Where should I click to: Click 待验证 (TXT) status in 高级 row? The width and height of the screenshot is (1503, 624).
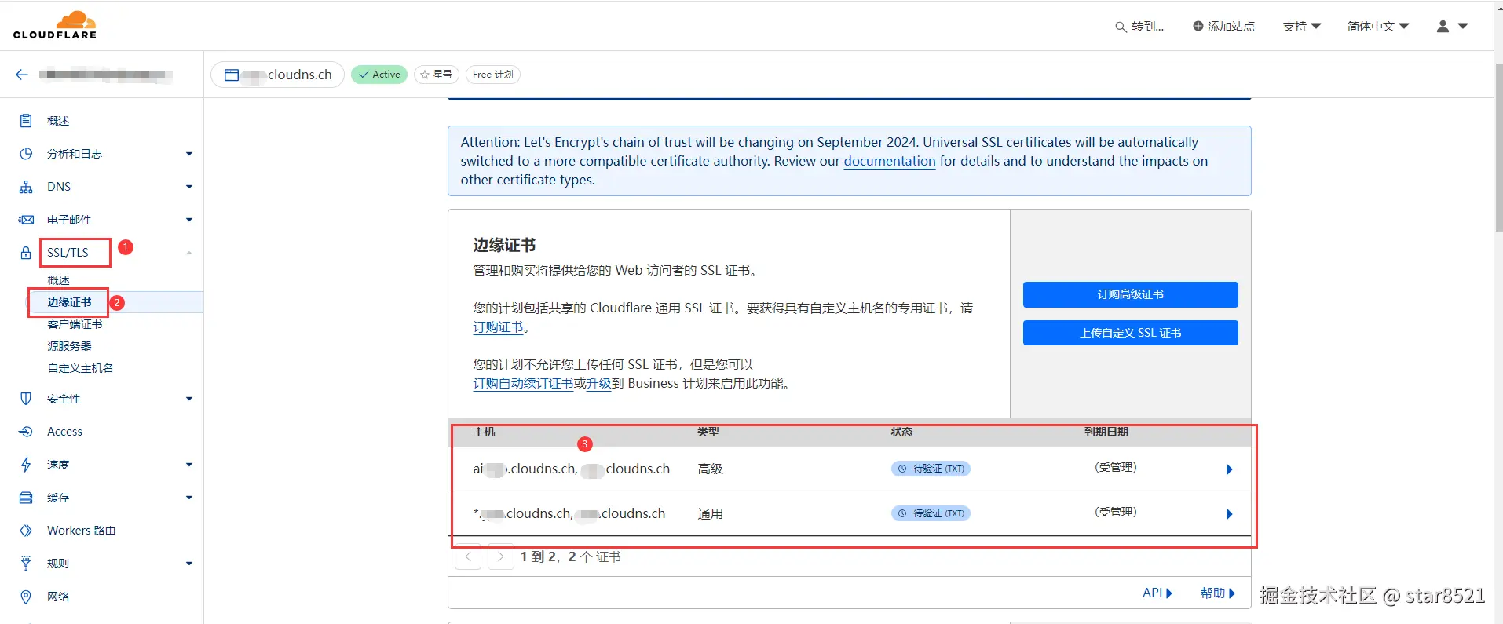click(931, 469)
